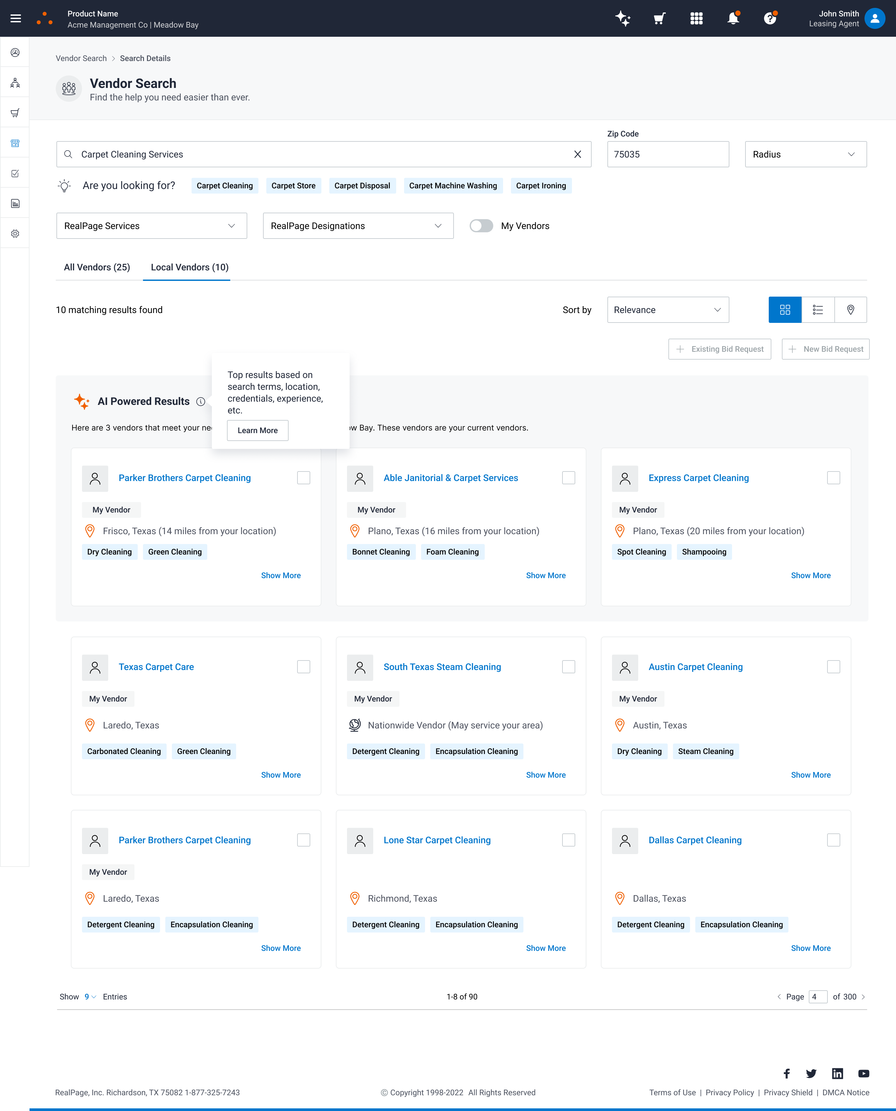Toggle the My Vendors switch
The width and height of the screenshot is (896, 1111).
point(481,226)
